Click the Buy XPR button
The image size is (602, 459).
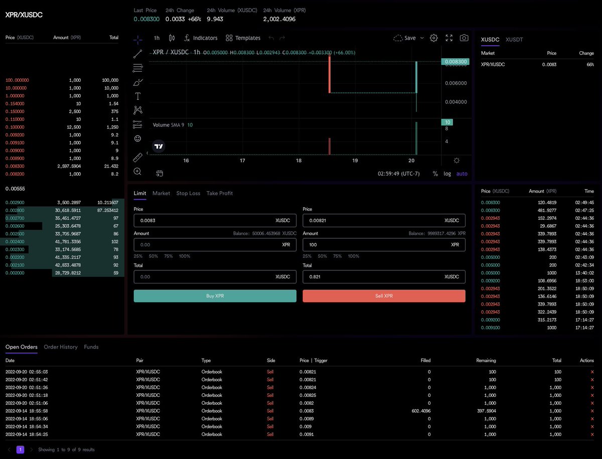(x=215, y=296)
